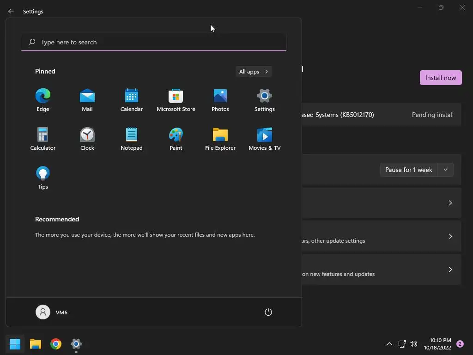Click the power button icon
473x355 pixels.
coord(268,312)
